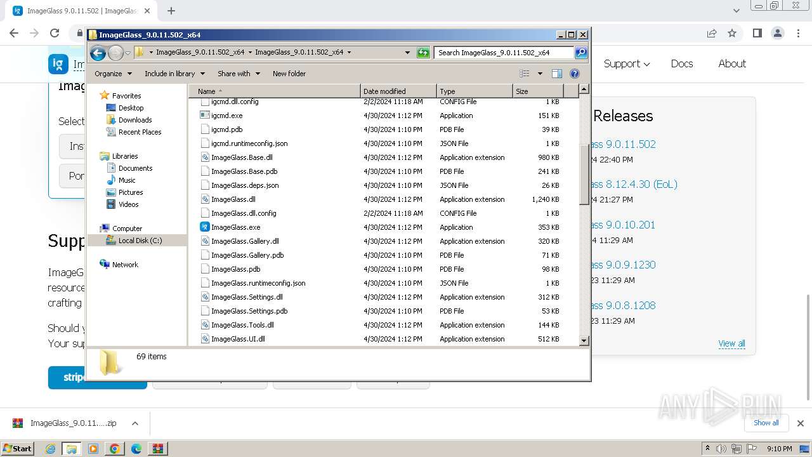Expand Support menu on ImageGlass website
The height and width of the screenshot is (457, 812).
[627, 63]
